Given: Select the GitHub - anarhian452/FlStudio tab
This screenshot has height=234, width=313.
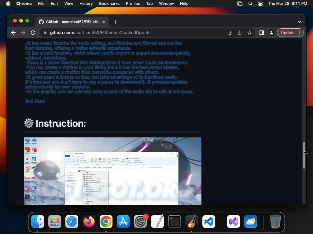Looking at the screenshot, I should (72, 22).
